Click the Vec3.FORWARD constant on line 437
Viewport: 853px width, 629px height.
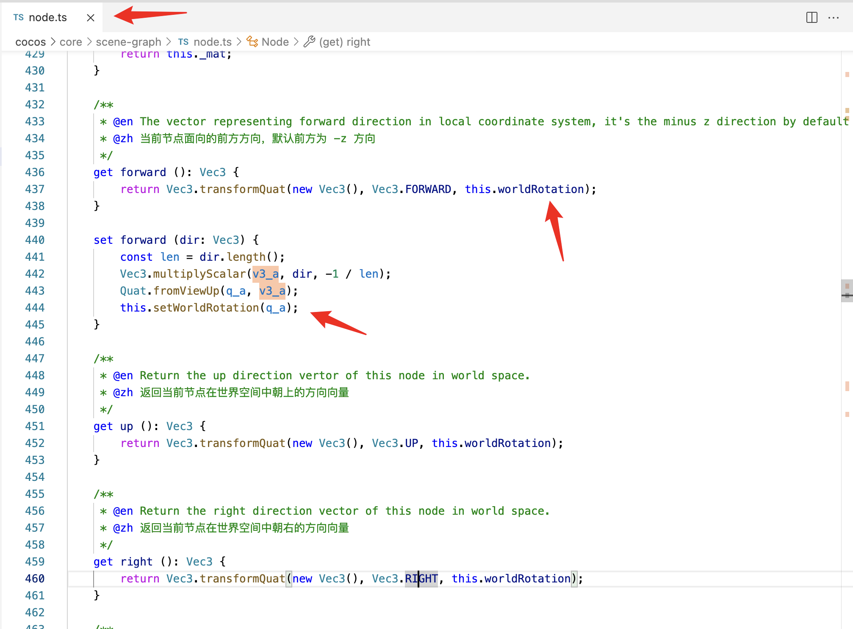point(428,189)
